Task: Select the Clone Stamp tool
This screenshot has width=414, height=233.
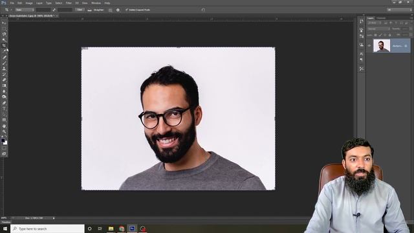Action: click(x=4, y=69)
